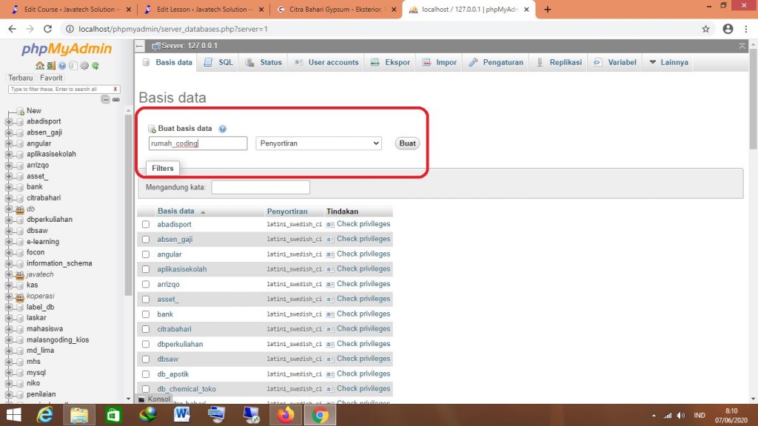Image resolution: width=758 pixels, height=426 pixels.
Task: Open Firefox from the taskbar
Action: (x=285, y=415)
